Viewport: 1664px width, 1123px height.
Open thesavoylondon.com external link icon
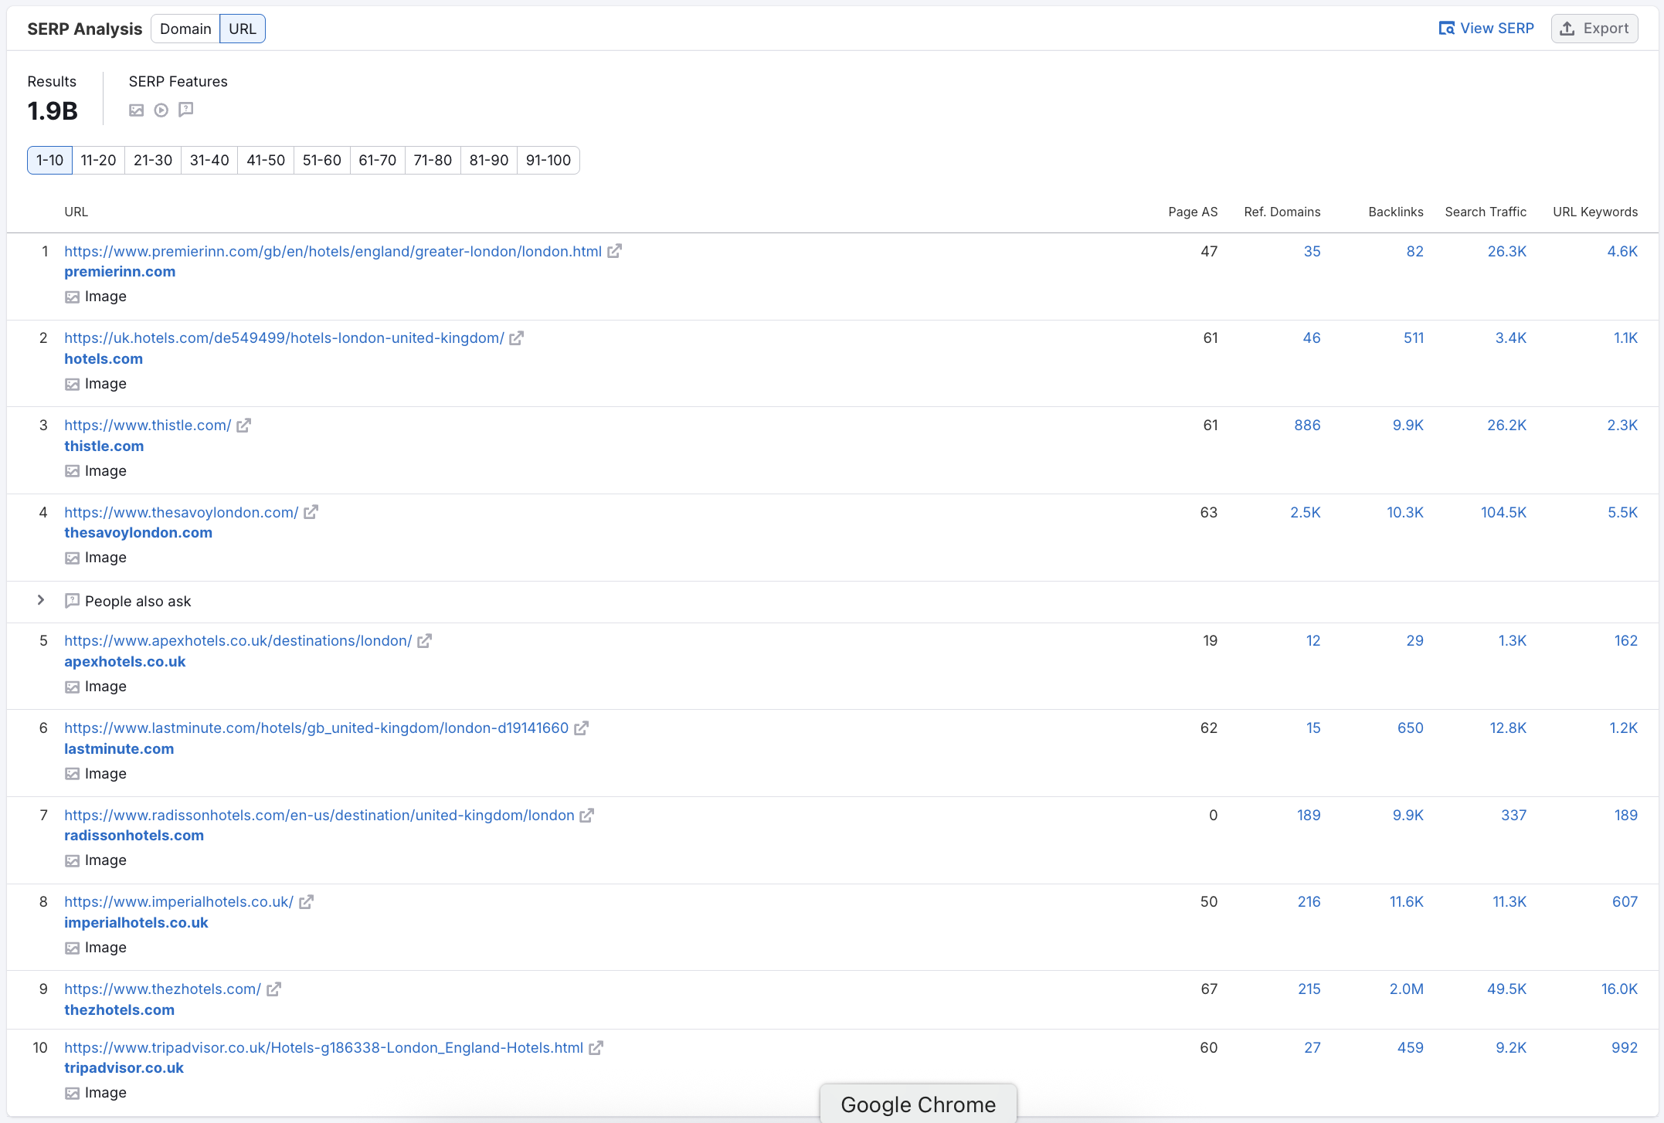click(311, 512)
